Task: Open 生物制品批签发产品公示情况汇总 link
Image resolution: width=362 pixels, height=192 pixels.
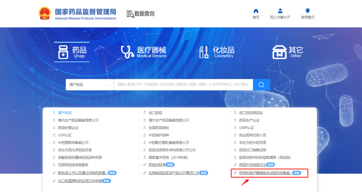Action: tap(174, 173)
